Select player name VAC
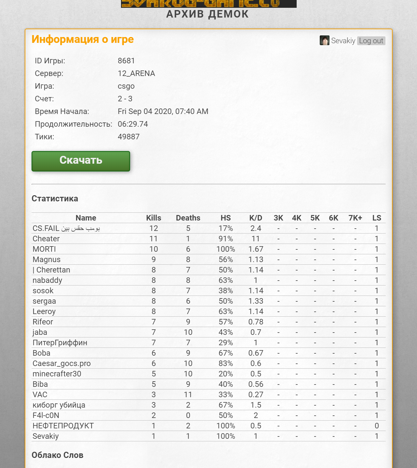 click(40, 395)
